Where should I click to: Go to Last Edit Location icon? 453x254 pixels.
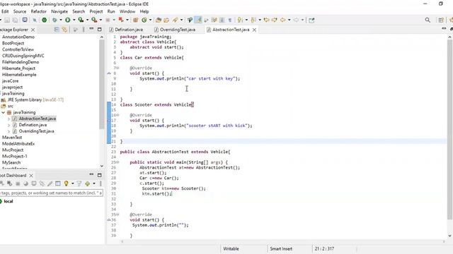[266, 20]
